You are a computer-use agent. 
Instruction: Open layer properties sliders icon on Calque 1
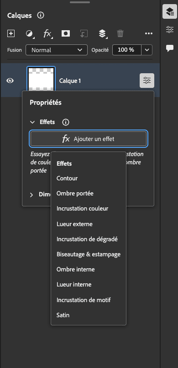click(147, 81)
